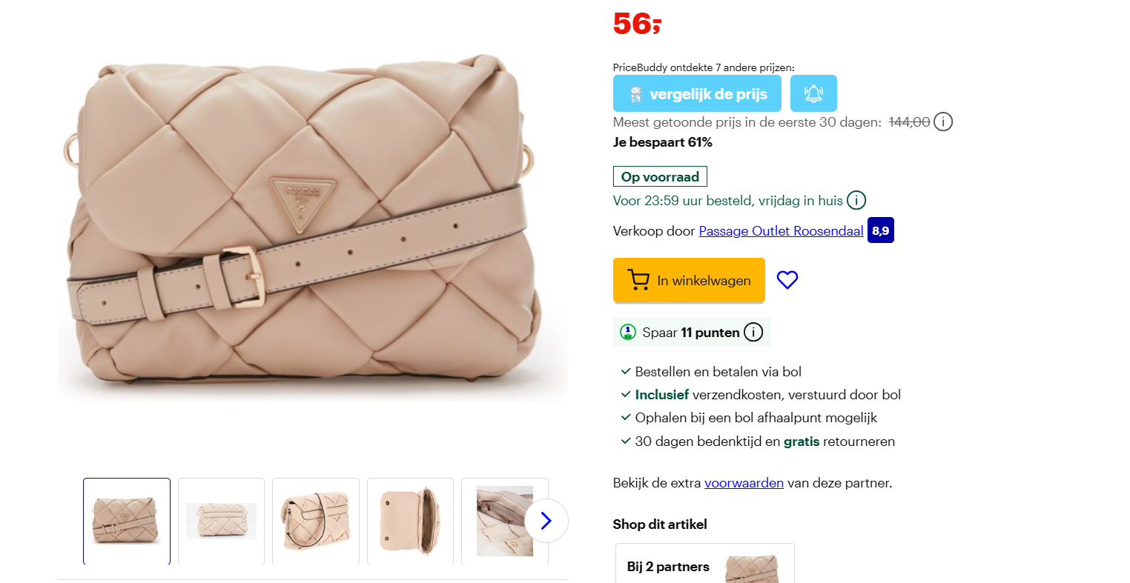1130x583 pixels.
Task: Click the price alert bell icon
Action: pos(813,93)
